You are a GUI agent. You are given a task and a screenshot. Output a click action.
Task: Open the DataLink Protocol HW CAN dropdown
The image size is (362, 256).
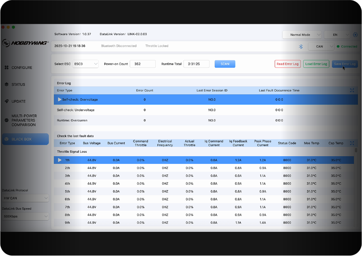25,198
